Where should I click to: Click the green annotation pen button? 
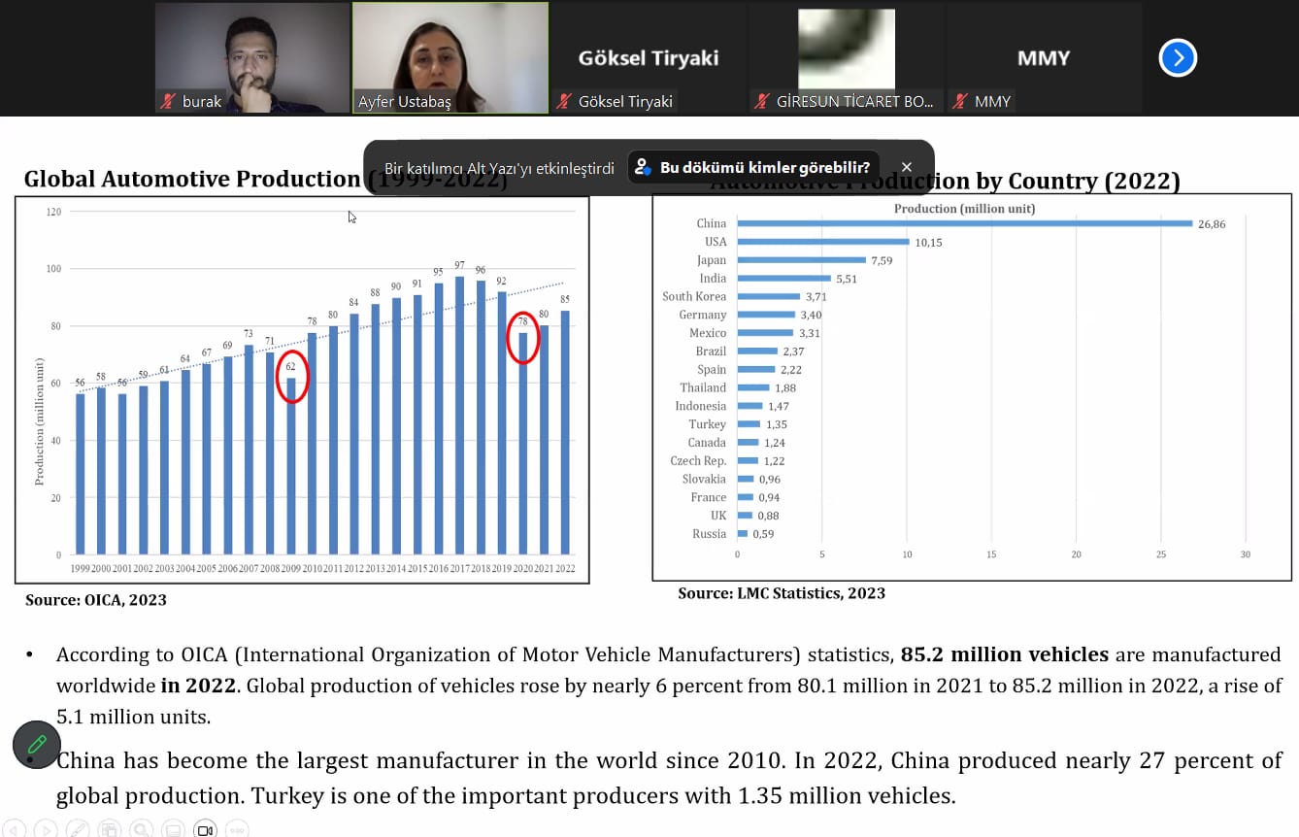pos(37,745)
